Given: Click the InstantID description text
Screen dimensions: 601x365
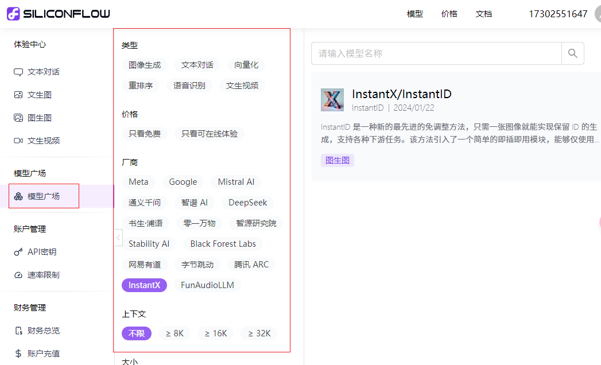Looking at the screenshot, I should click(460, 133).
